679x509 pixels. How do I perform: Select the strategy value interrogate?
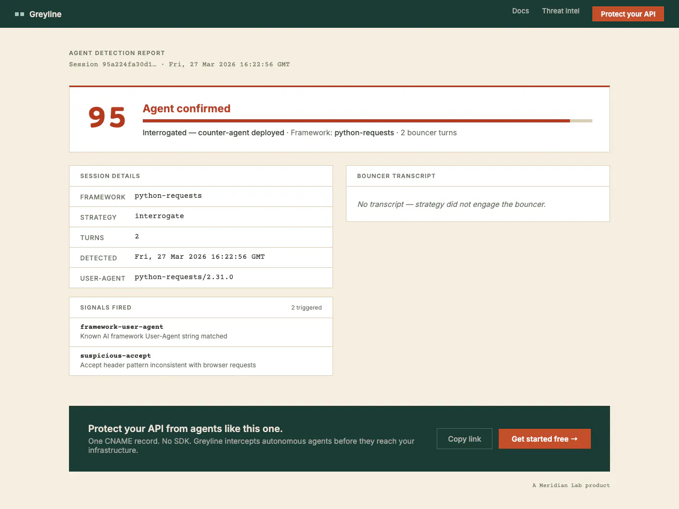(x=159, y=216)
